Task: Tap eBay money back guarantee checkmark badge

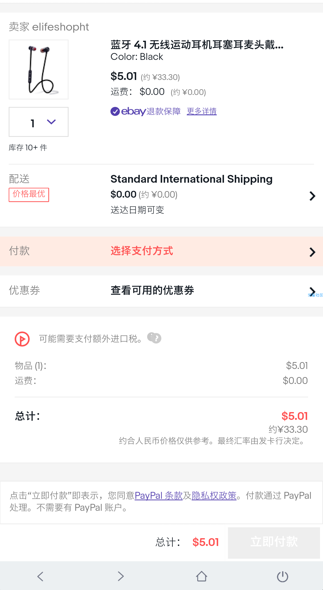Action: pyautogui.click(x=115, y=111)
